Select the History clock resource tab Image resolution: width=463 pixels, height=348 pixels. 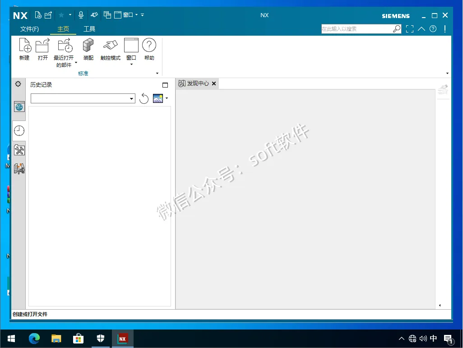coord(19,130)
